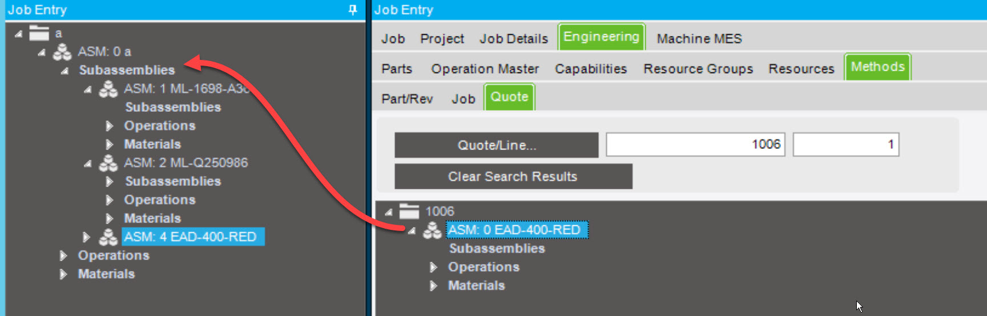Click the assembly icon beside ASM: 2 ML-Q250986
This screenshot has width=987, height=316.
(x=108, y=163)
